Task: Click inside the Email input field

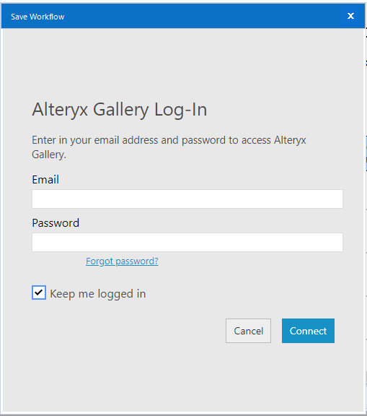Action: click(x=187, y=199)
